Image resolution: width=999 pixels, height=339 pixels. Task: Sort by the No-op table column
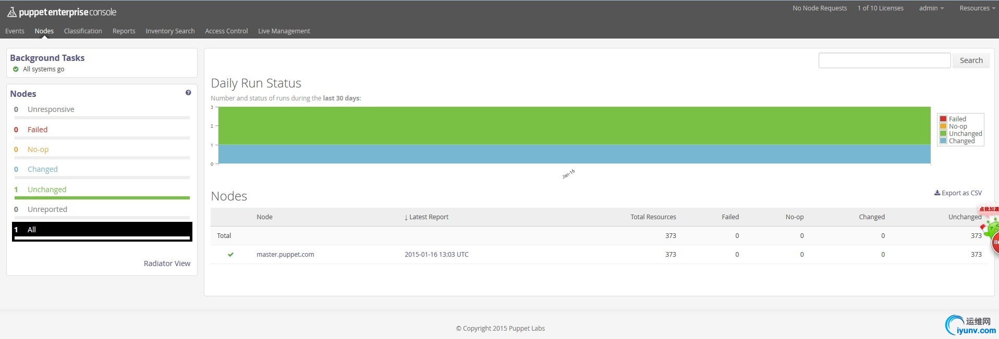coord(795,217)
